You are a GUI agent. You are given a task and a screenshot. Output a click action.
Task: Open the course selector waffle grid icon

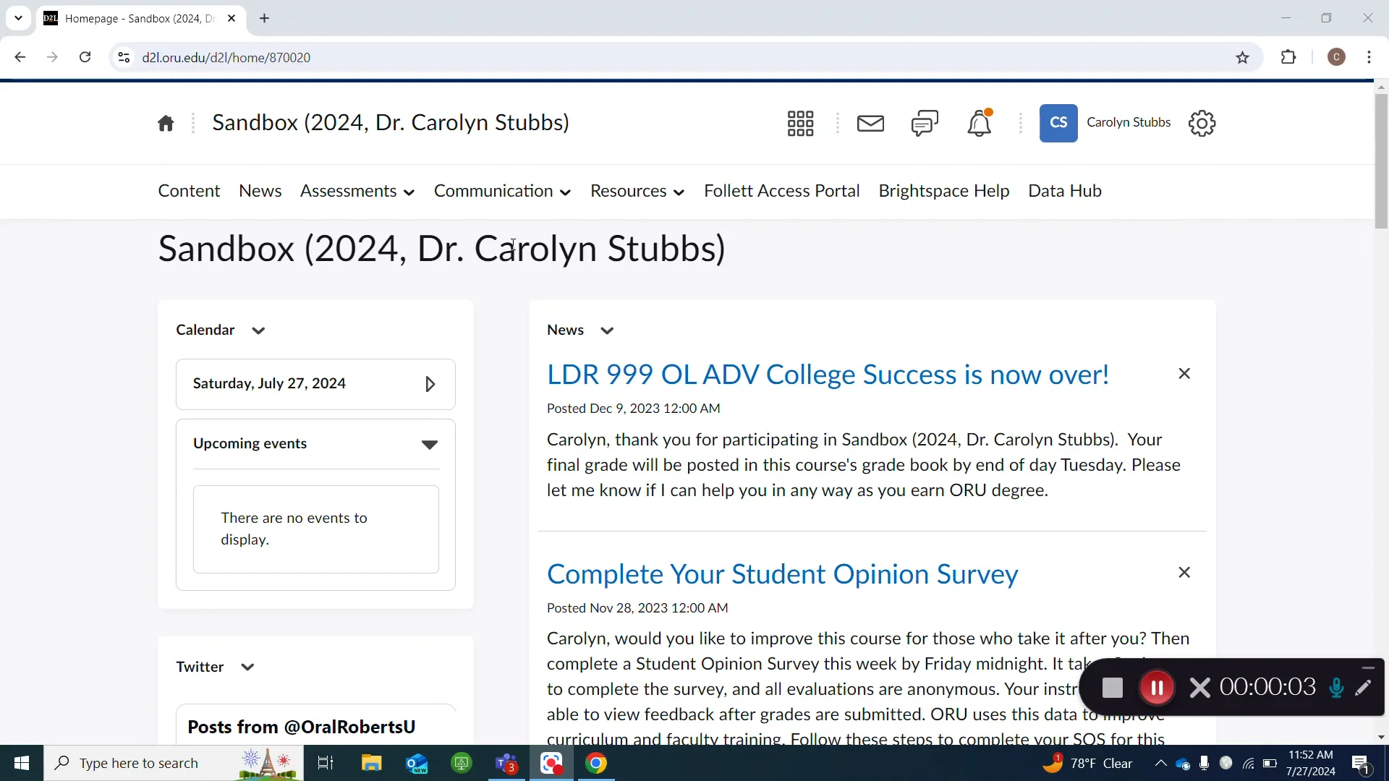click(x=801, y=123)
